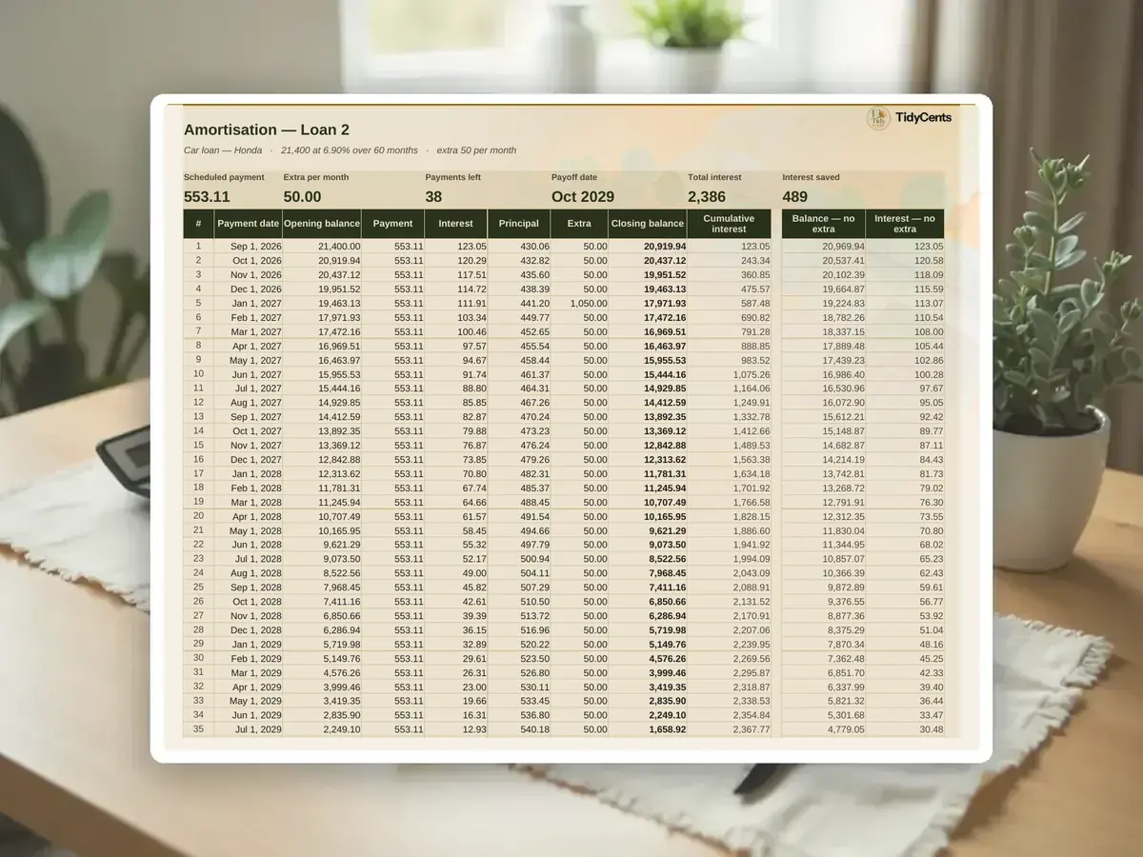Select the 'Dec 1, 2026' payment date cell
Screen dimensions: 1143x857
(248, 289)
